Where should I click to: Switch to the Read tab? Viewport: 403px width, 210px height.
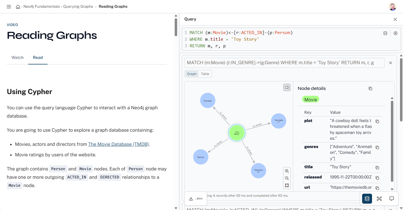point(38,58)
